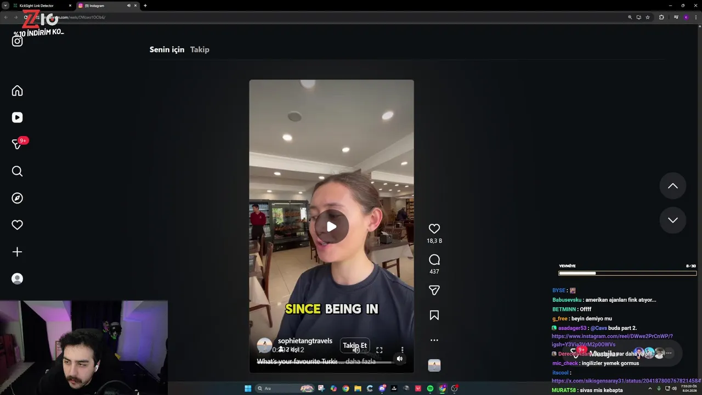Close the Instagram browser tab
This screenshot has width=702, height=395.
click(x=135, y=5)
